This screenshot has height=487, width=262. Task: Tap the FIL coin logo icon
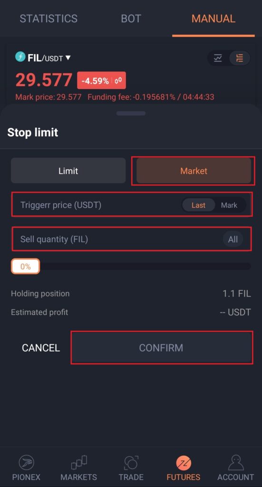20,57
